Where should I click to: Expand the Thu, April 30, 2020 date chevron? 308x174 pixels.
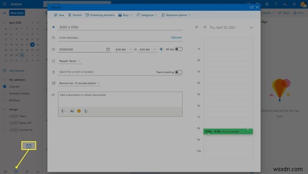[251, 27]
